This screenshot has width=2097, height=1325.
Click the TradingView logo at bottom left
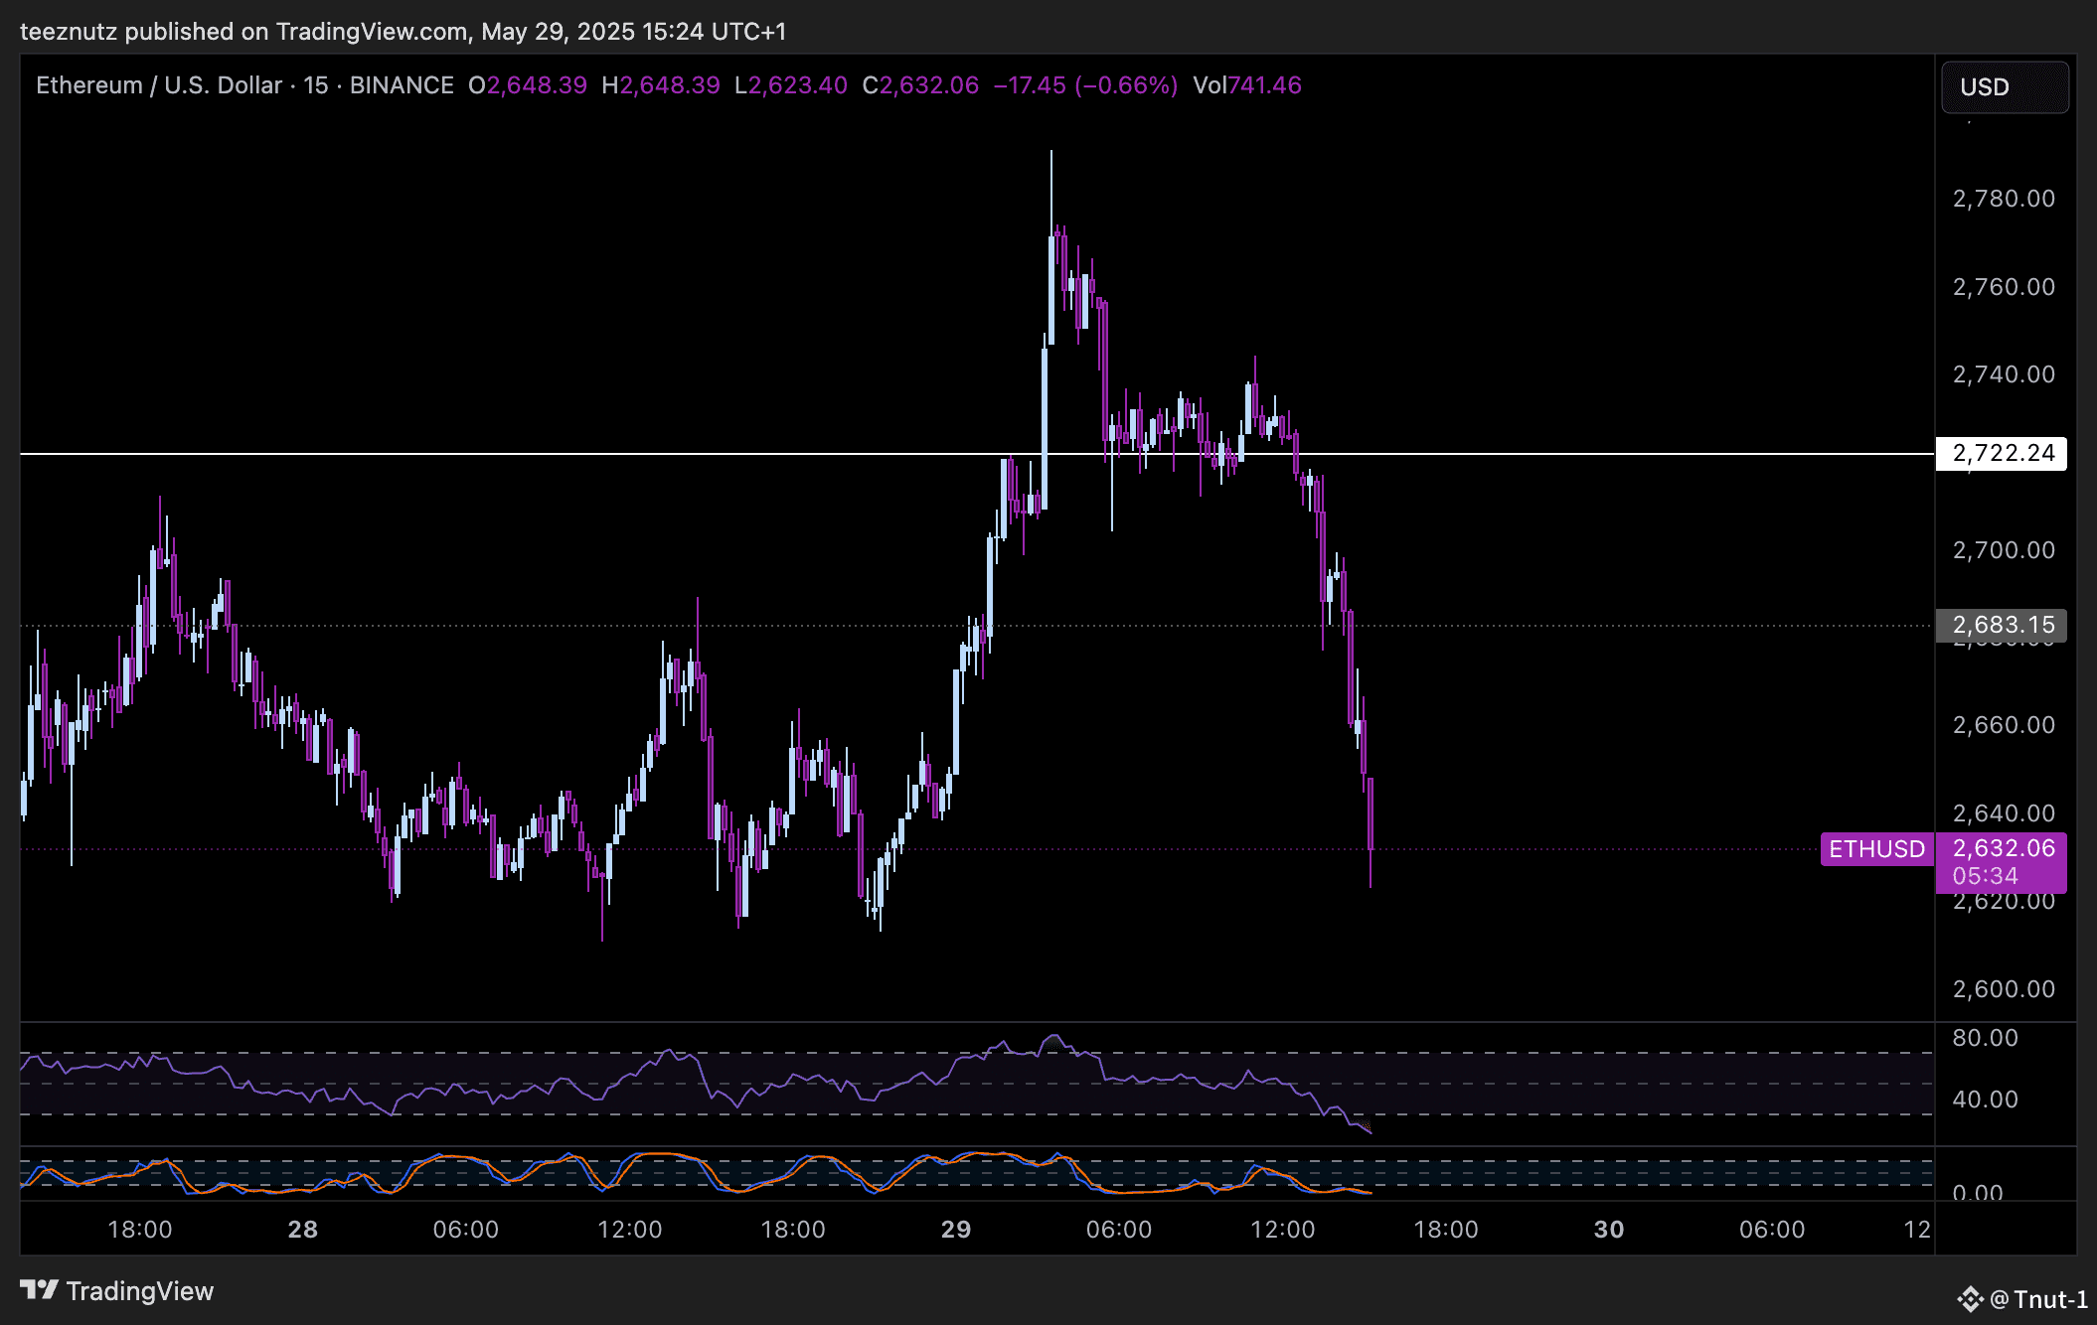pos(117,1290)
